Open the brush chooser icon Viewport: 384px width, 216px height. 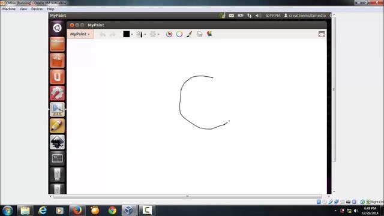click(139, 34)
